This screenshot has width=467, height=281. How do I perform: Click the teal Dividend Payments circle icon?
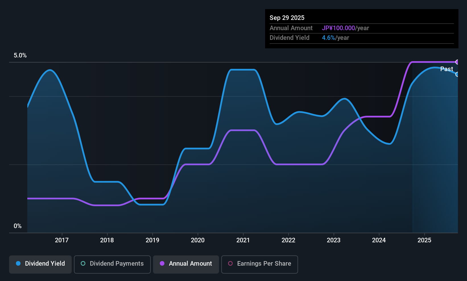tap(83, 264)
